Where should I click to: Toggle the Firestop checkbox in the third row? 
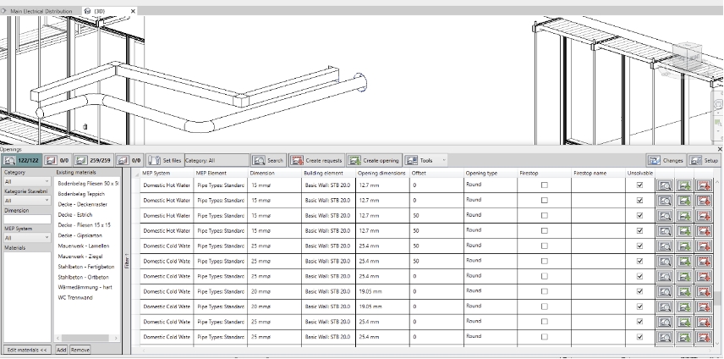pos(544,216)
